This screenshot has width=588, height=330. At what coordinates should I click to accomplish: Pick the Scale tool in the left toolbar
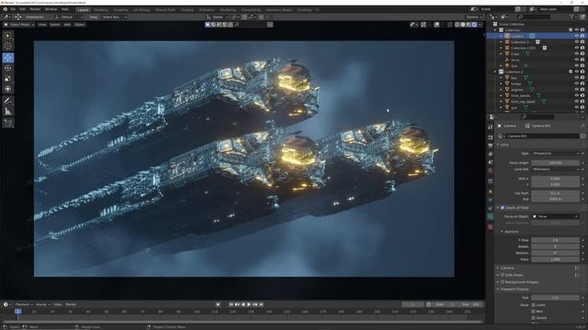[8, 79]
